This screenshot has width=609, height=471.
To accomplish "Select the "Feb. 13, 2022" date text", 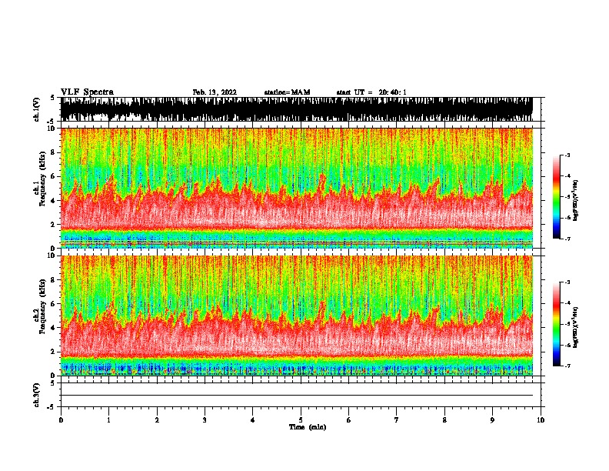I will (215, 92).
